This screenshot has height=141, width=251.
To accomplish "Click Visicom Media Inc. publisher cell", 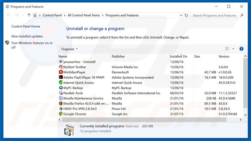I will 125,67.
